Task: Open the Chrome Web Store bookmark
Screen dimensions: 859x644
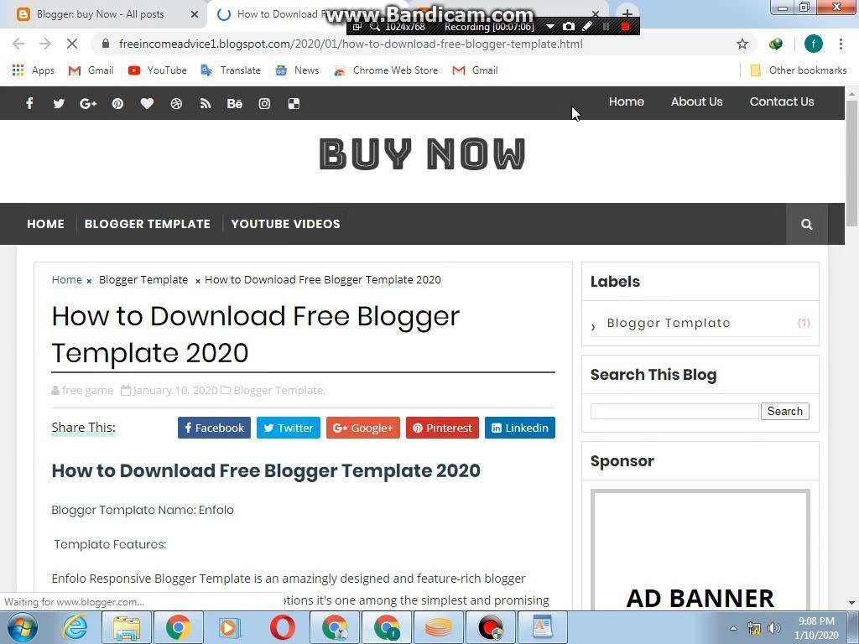Action: coord(386,70)
